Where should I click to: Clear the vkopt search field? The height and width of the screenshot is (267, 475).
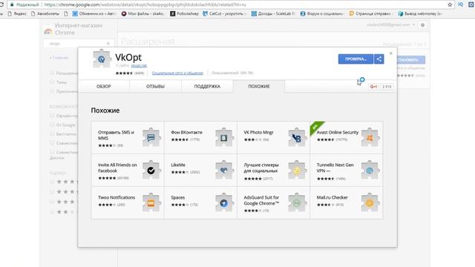[108, 44]
